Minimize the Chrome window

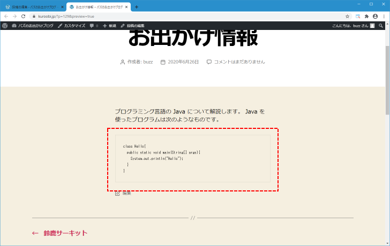[359, 4]
